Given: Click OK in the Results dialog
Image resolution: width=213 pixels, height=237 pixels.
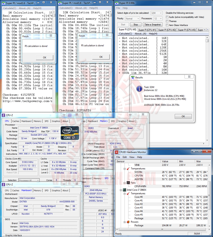Looking at the screenshot, I should point(183,116).
